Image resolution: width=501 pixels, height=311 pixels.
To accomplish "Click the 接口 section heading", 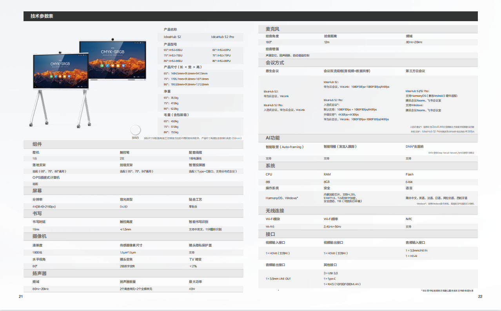I will click(270, 234).
